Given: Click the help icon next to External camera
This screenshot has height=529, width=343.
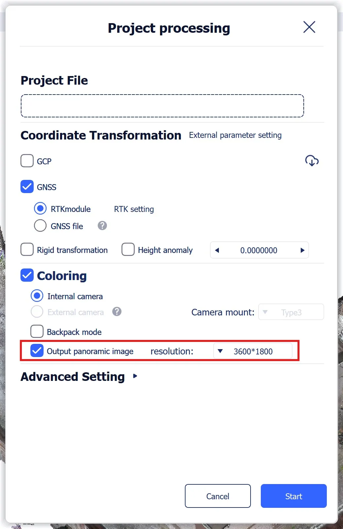Looking at the screenshot, I should [x=117, y=312].
